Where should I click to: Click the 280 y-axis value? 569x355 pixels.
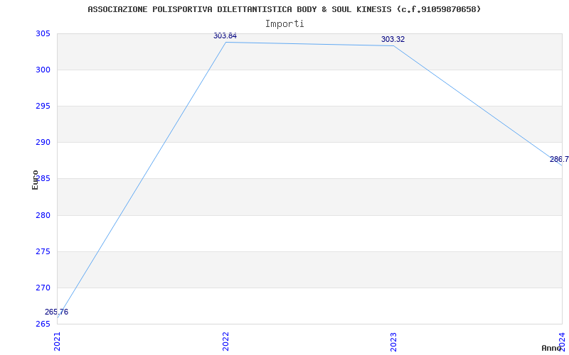tap(43, 215)
